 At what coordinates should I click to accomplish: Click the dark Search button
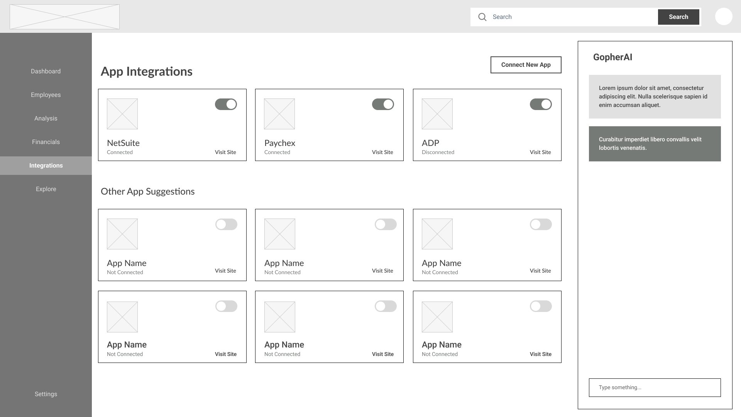[678, 17]
